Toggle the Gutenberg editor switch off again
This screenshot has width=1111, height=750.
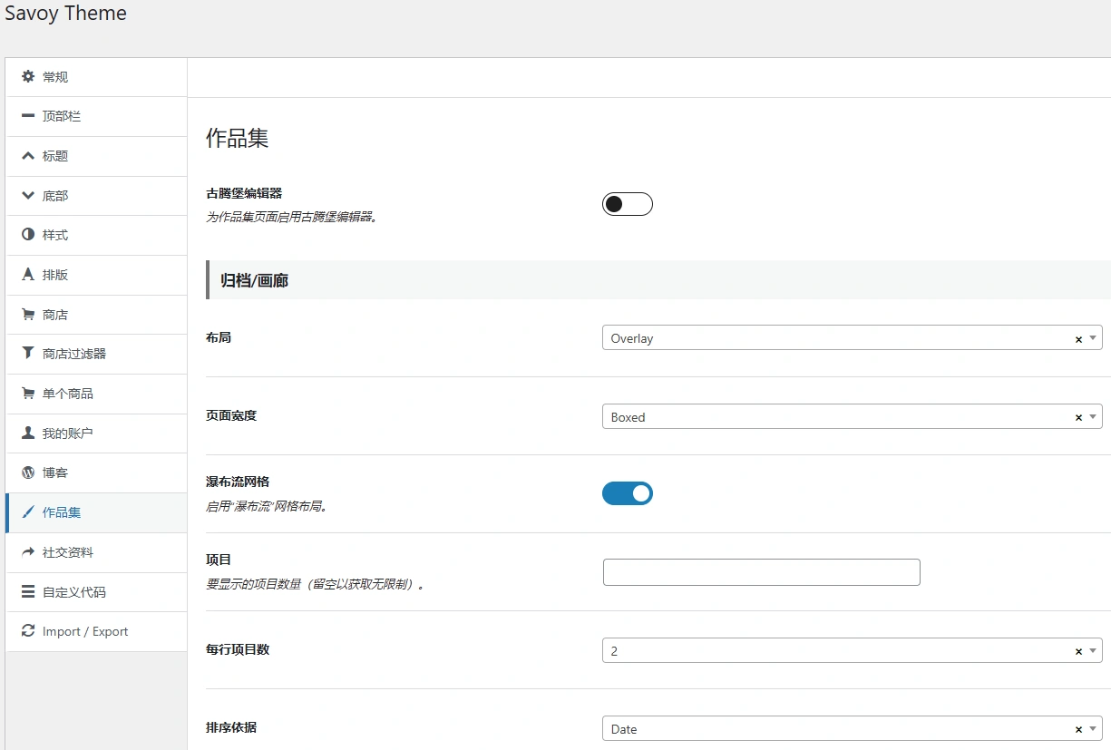(x=627, y=203)
